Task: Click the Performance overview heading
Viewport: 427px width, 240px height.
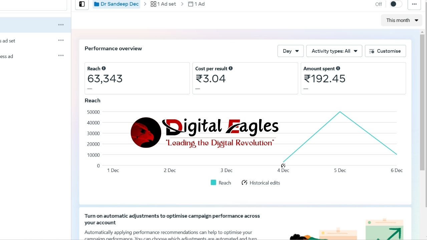Action: coord(113,48)
